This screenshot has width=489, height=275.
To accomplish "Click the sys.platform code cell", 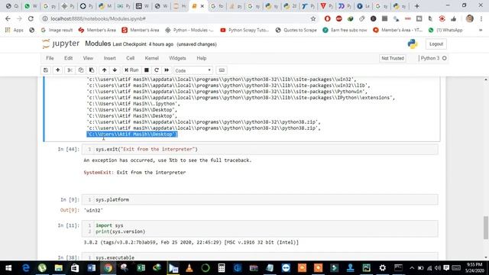I will tap(260, 199).
